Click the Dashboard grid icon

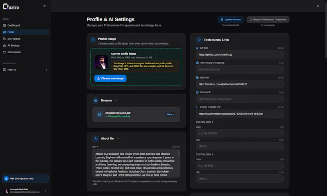coord(4,25)
